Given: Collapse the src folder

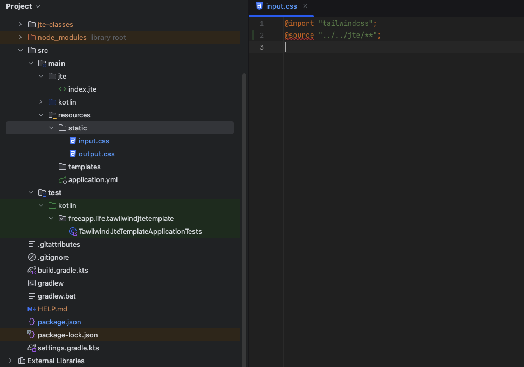Looking at the screenshot, I should [x=20, y=51].
